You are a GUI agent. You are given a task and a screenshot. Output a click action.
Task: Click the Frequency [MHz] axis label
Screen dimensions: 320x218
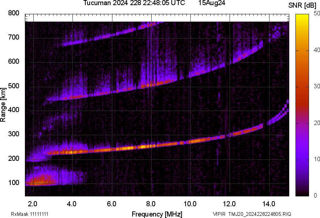[x=157, y=214]
